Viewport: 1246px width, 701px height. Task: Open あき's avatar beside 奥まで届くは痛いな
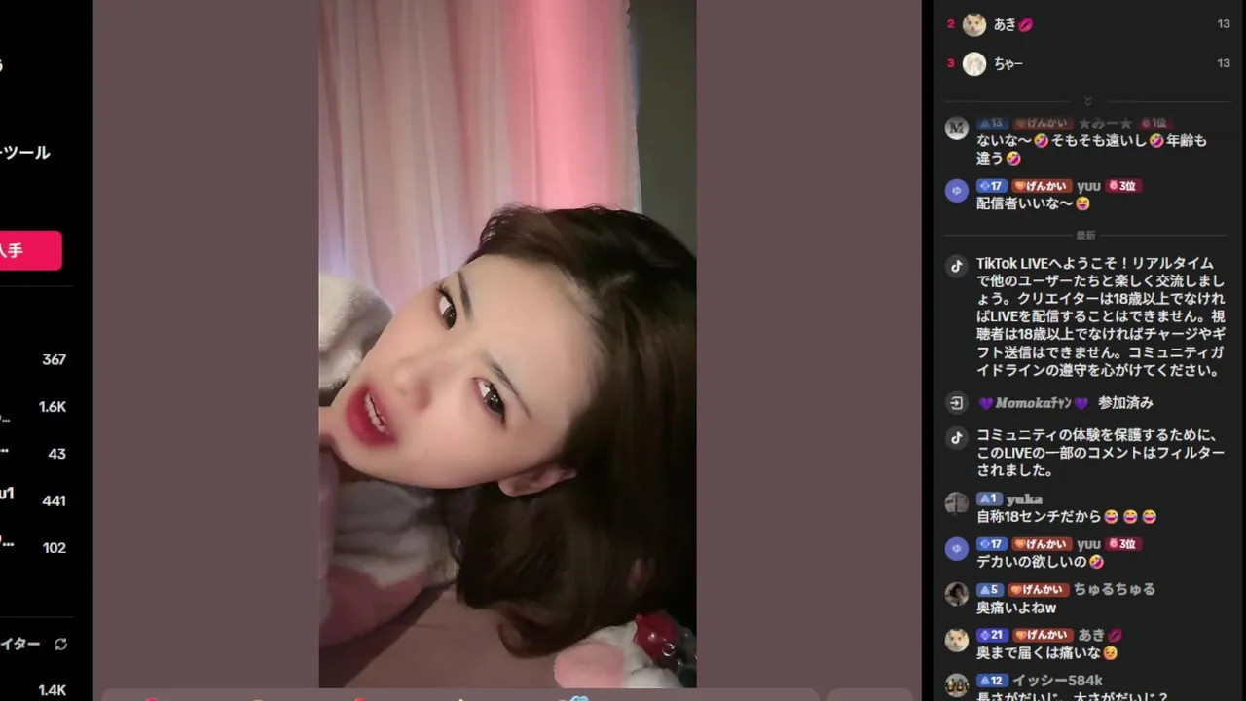coord(957,639)
